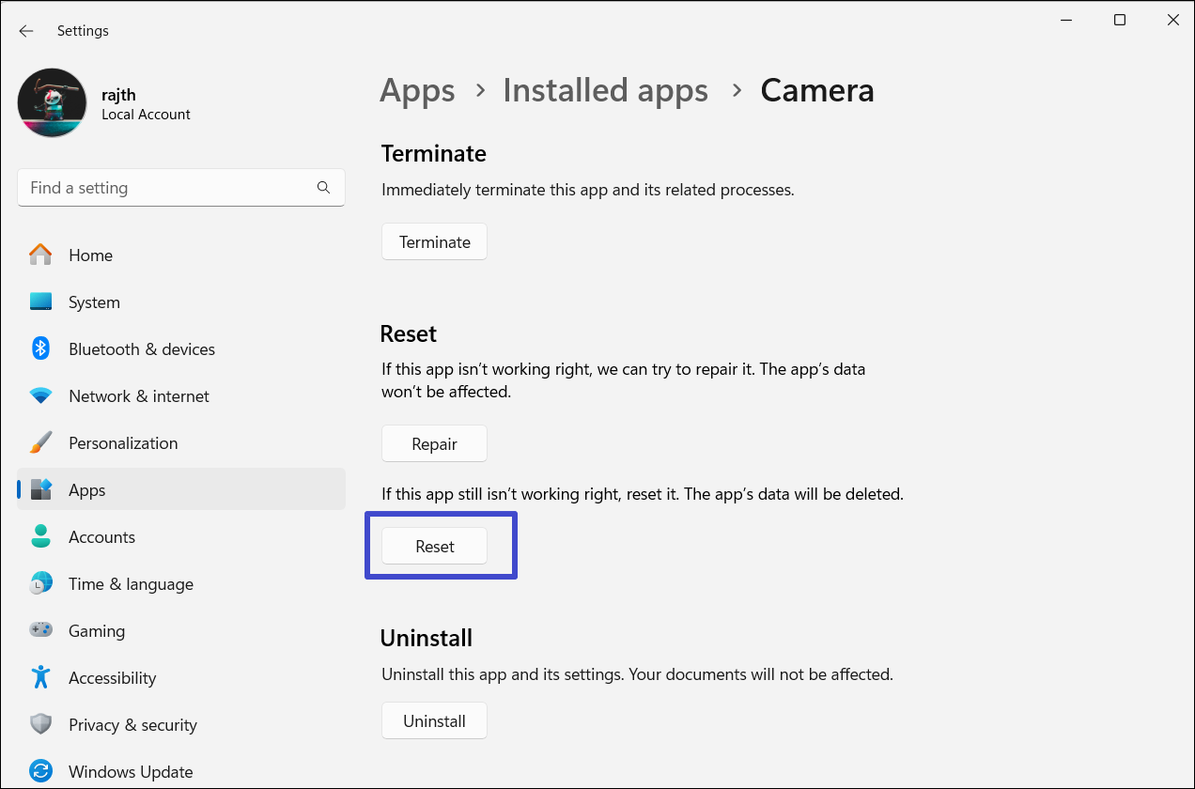Click the search magnifier icon
The image size is (1195, 789).
click(323, 188)
